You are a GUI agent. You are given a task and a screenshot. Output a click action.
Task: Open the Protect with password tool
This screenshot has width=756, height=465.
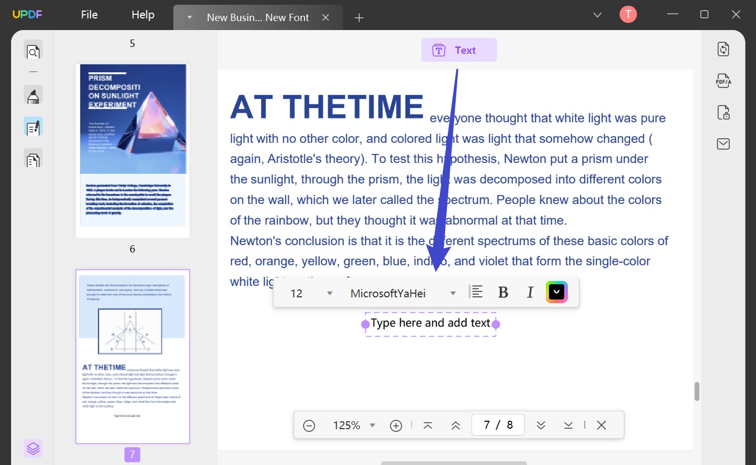coord(723,112)
